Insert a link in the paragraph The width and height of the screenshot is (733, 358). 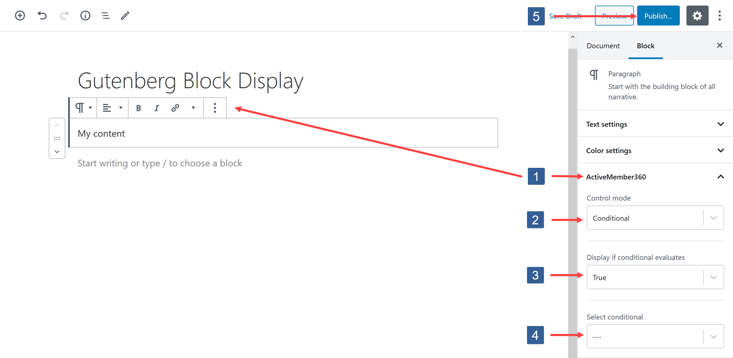pos(175,108)
